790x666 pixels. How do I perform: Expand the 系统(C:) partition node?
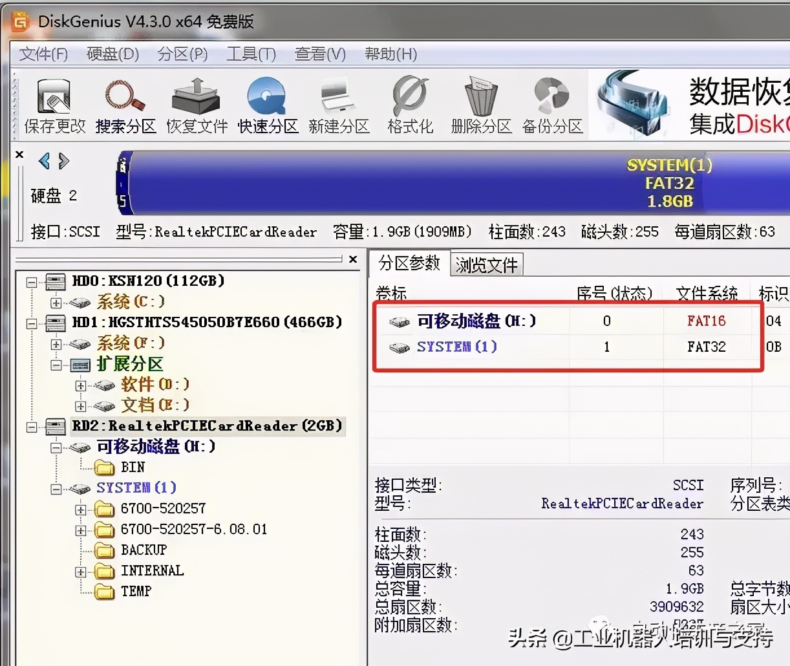coord(56,303)
